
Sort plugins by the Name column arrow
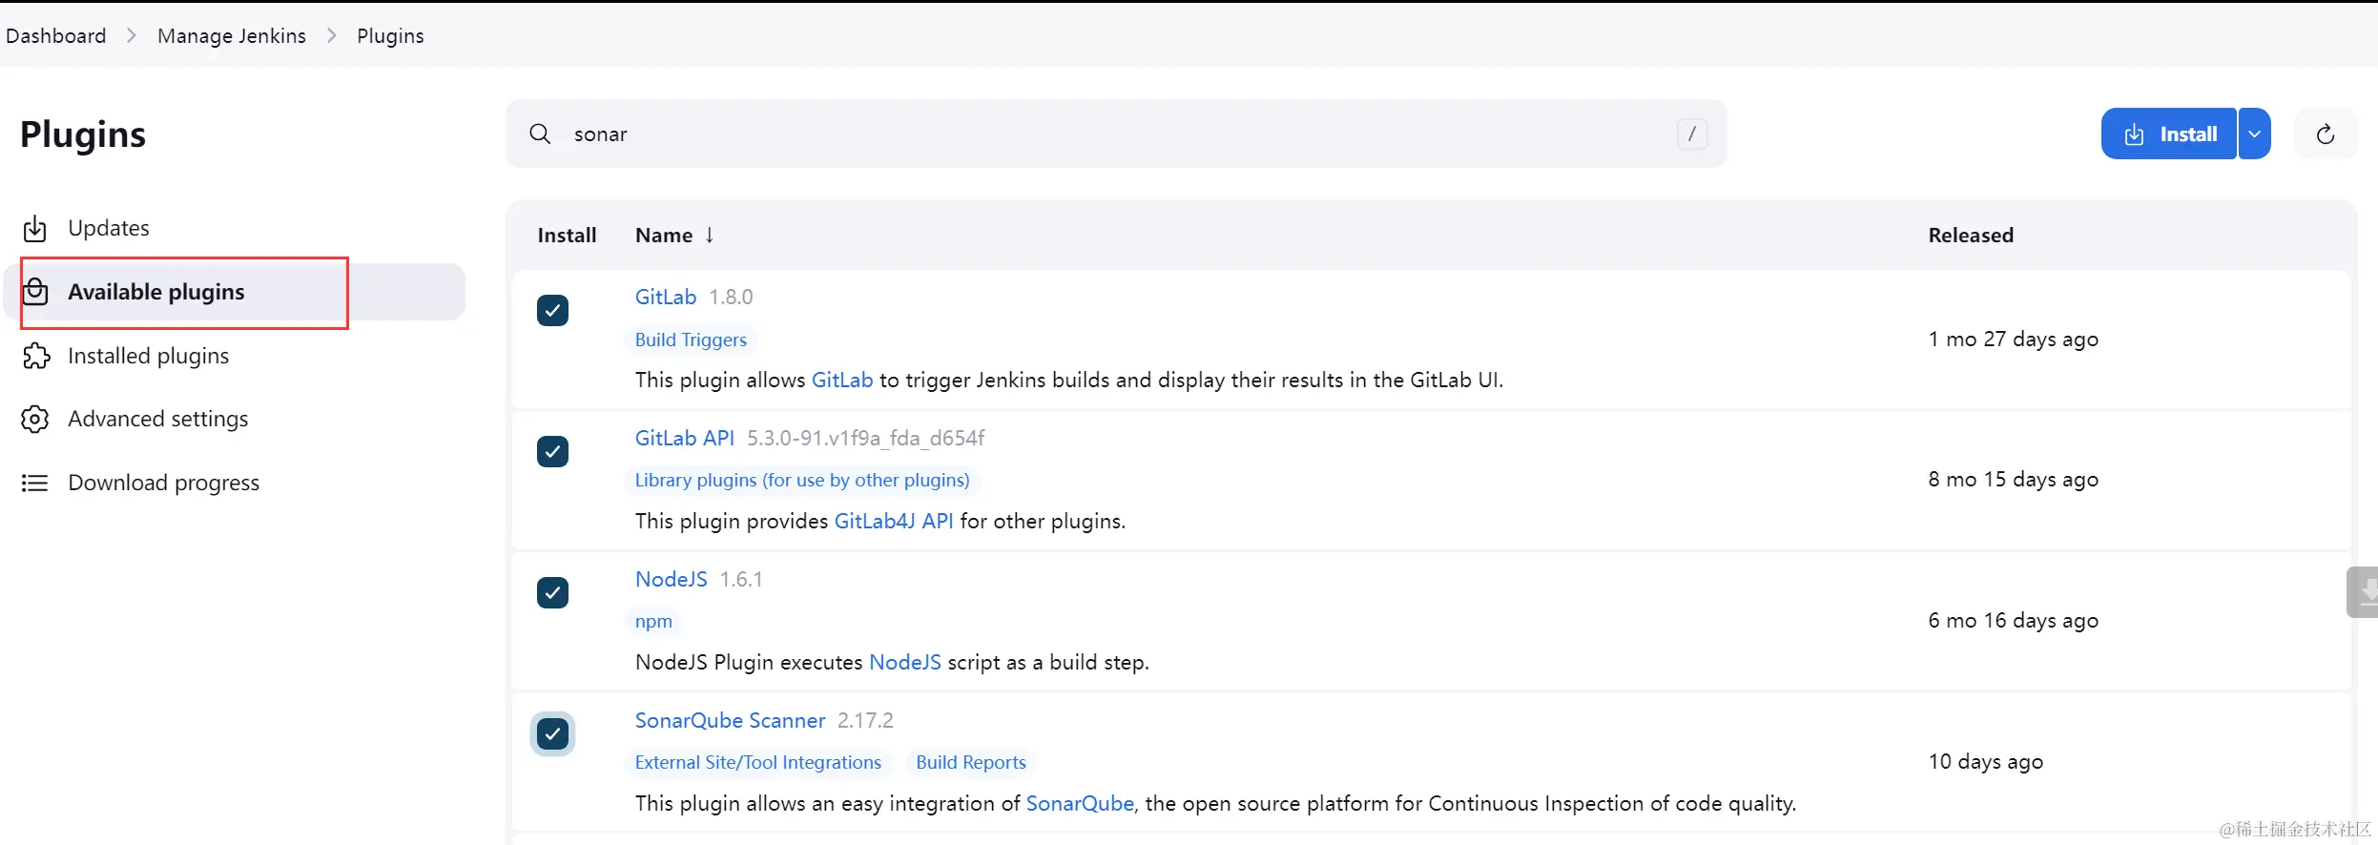point(709,235)
